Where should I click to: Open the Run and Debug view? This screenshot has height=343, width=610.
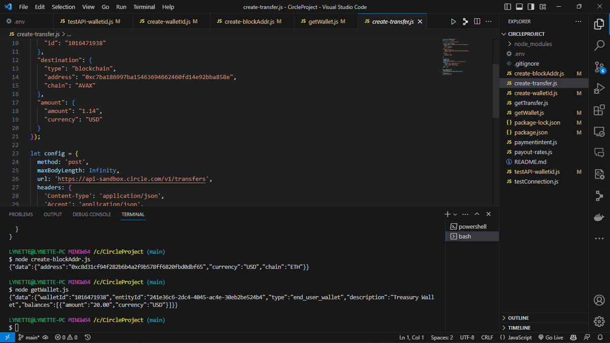(599, 89)
